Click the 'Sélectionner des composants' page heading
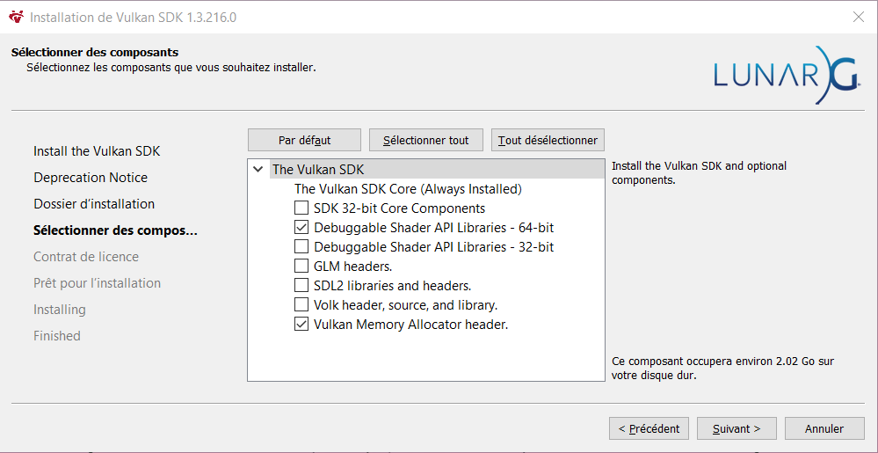The width and height of the screenshot is (878, 453). point(95,53)
